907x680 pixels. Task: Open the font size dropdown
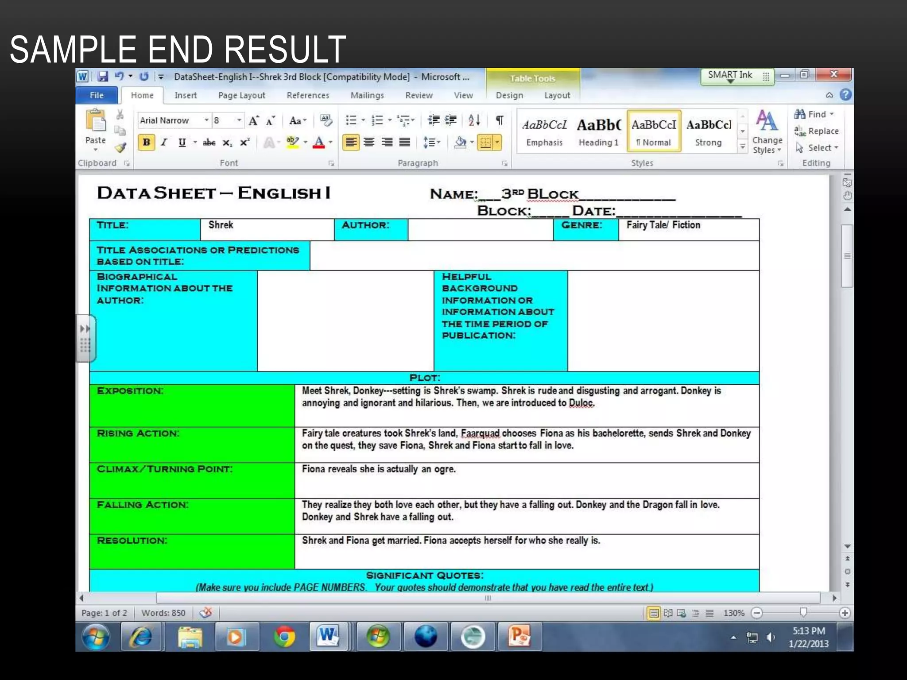239,120
